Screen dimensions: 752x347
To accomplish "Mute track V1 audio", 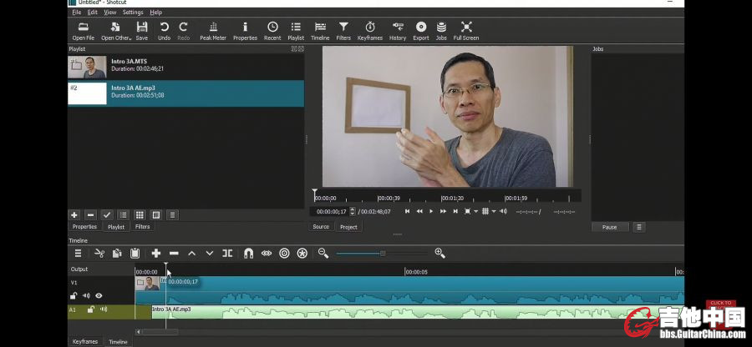I will point(86,296).
